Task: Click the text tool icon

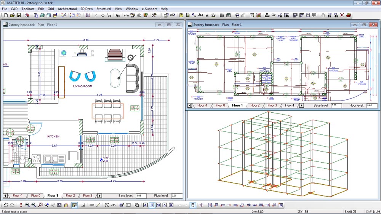Action: [118, 15]
